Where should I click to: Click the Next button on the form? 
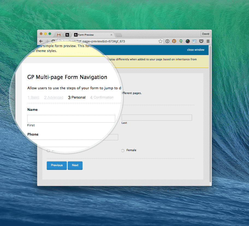click(75, 165)
